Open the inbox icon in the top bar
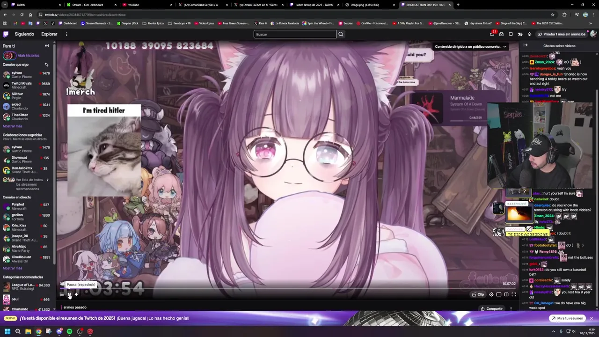This screenshot has height=337, width=599. pyautogui.click(x=501, y=34)
